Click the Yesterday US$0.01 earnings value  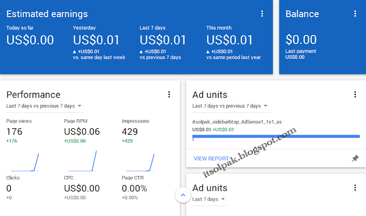[x=96, y=40]
